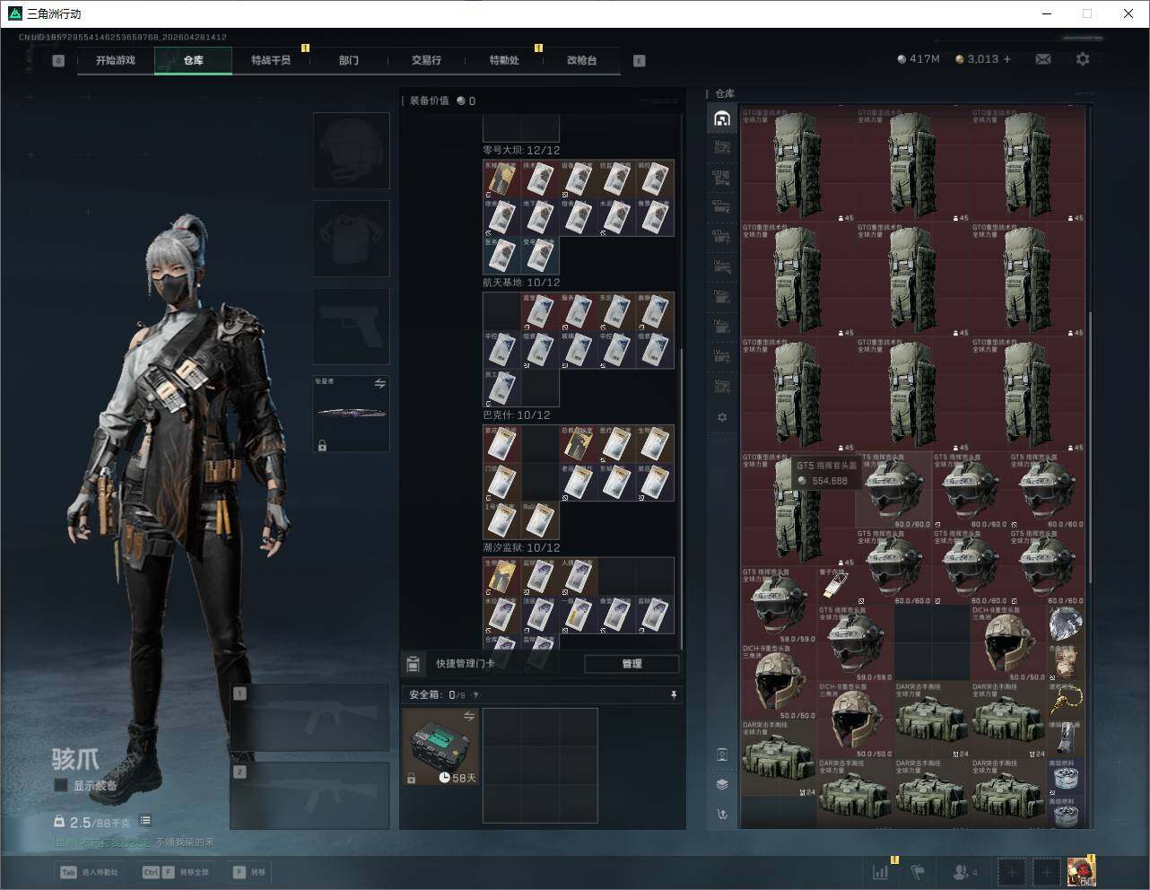Click the 装备价值 label
The image size is (1150, 890).
pyautogui.click(x=429, y=101)
